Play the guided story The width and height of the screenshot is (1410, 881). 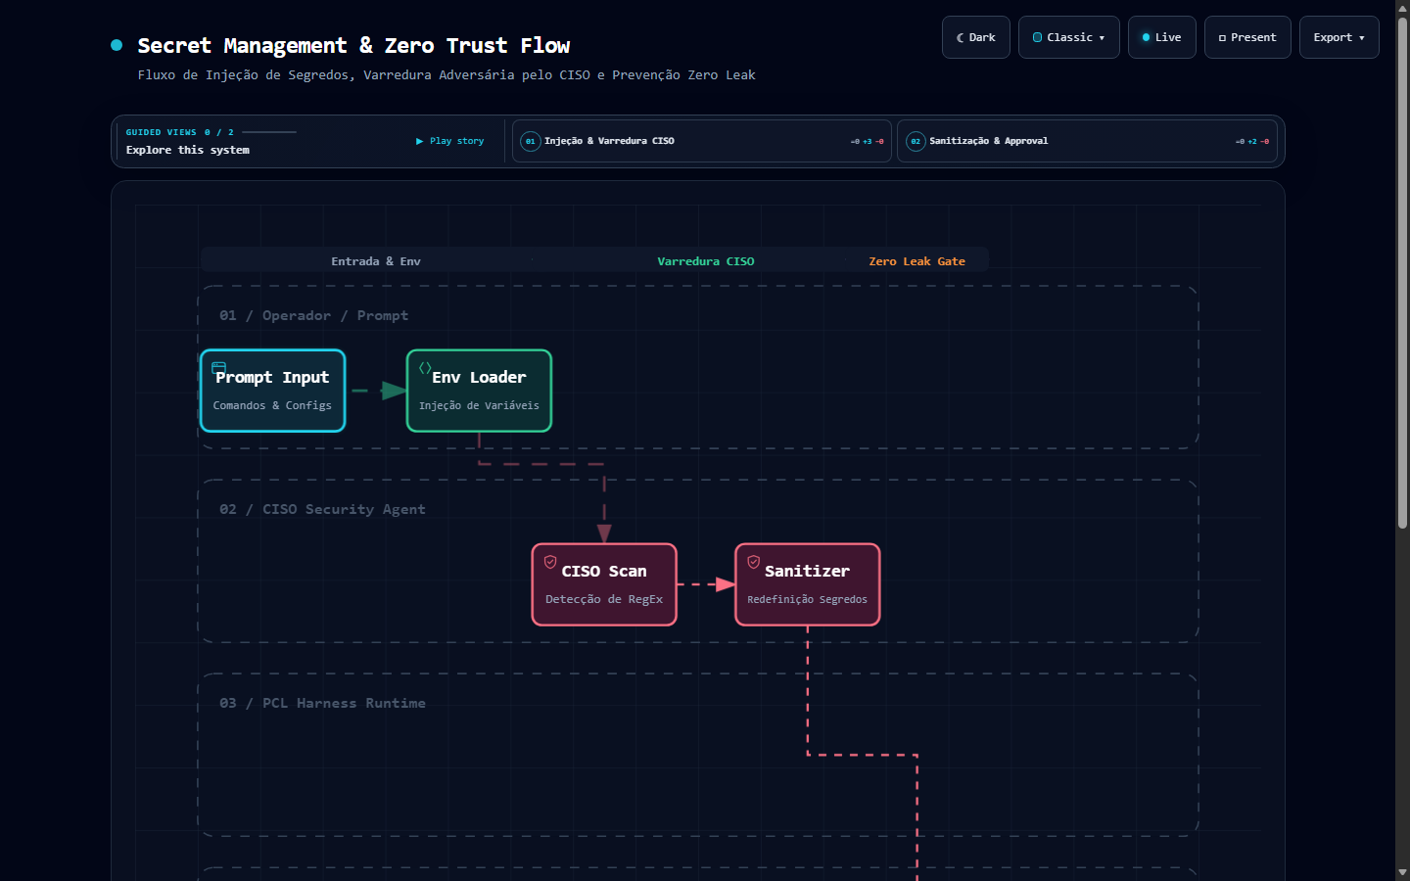pos(450,141)
